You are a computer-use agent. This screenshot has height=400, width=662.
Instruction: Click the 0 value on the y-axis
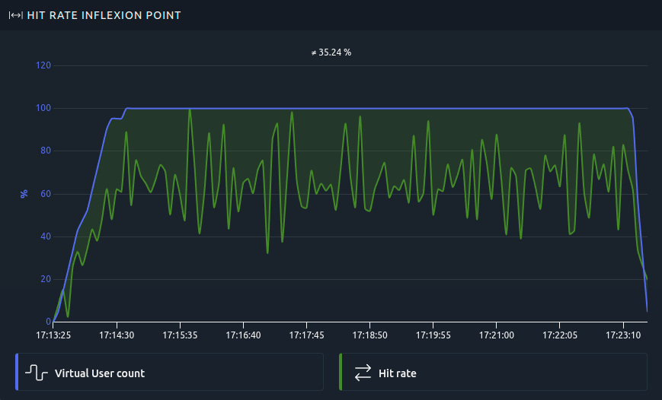(x=48, y=322)
